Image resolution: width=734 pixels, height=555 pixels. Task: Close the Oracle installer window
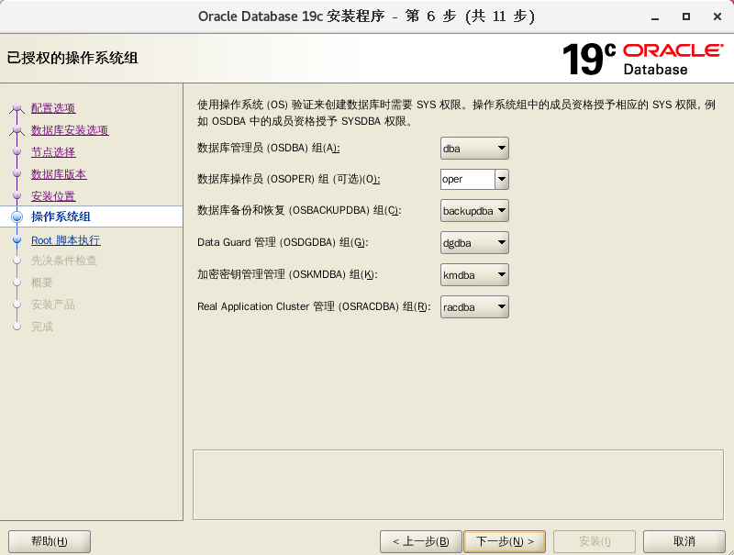(x=717, y=17)
